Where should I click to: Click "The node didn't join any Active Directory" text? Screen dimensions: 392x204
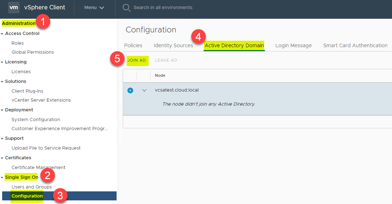tap(209, 104)
